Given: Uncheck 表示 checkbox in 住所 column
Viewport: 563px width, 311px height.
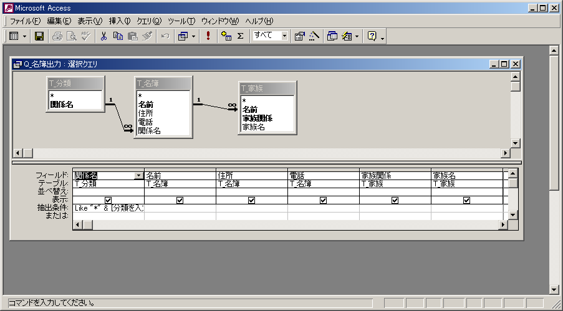Looking at the screenshot, I should point(252,200).
